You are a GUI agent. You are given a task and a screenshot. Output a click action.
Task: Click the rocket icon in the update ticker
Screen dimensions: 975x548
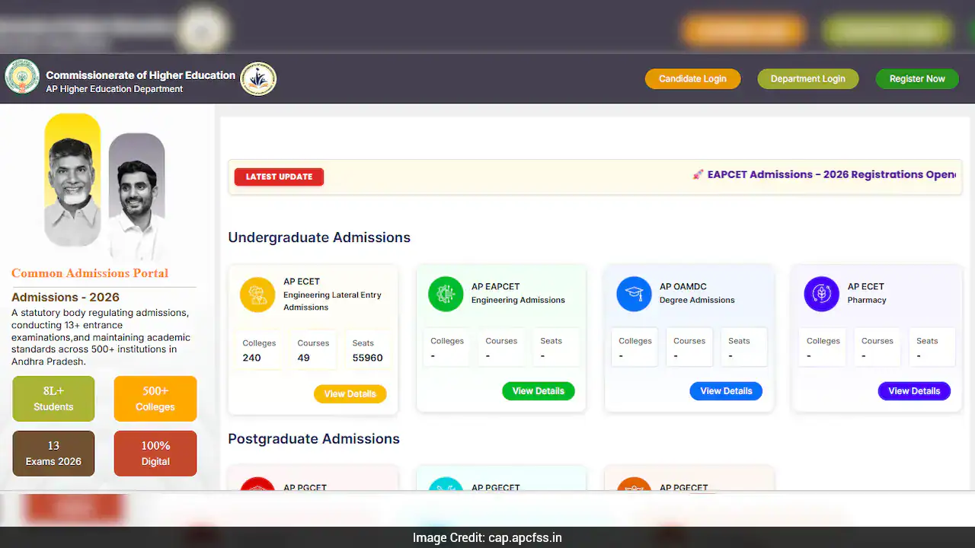(x=698, y=174)
